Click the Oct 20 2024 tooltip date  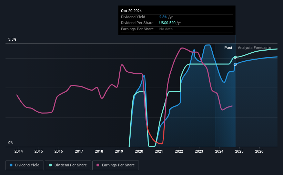point(131,11)
